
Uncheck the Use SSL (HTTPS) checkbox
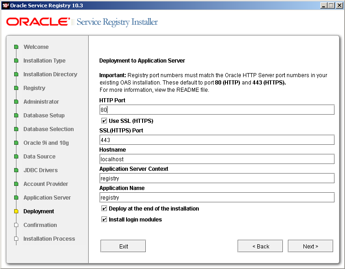pyautogui.click(x=104, y=121)
